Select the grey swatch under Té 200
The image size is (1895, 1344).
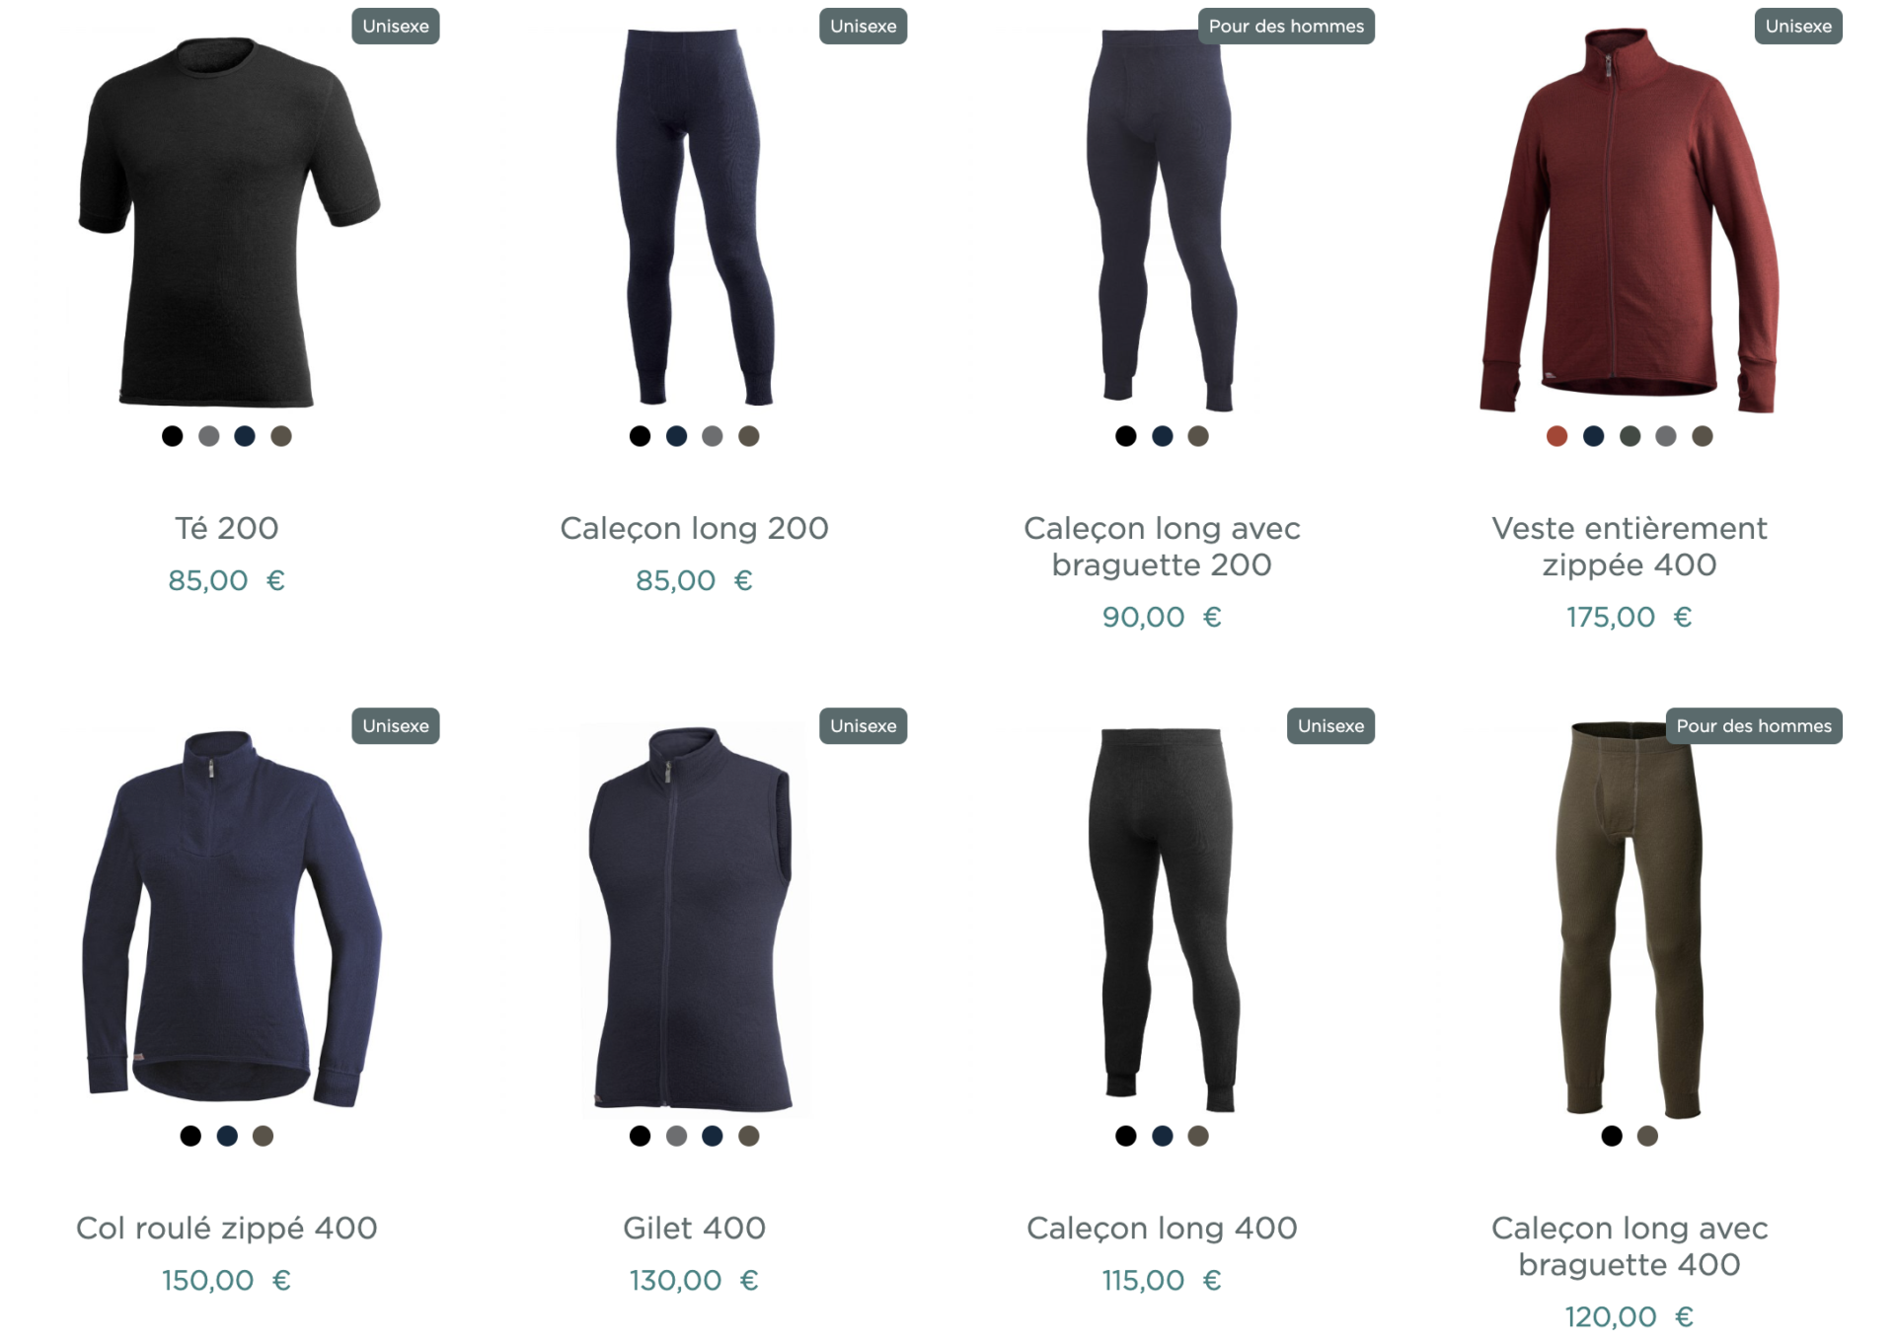[x=208, y=436]
